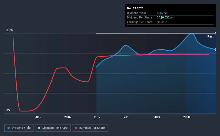Click the 6.4% dividend yield value
The width and height of the screenshot is (220, 136).
[160, 13]
